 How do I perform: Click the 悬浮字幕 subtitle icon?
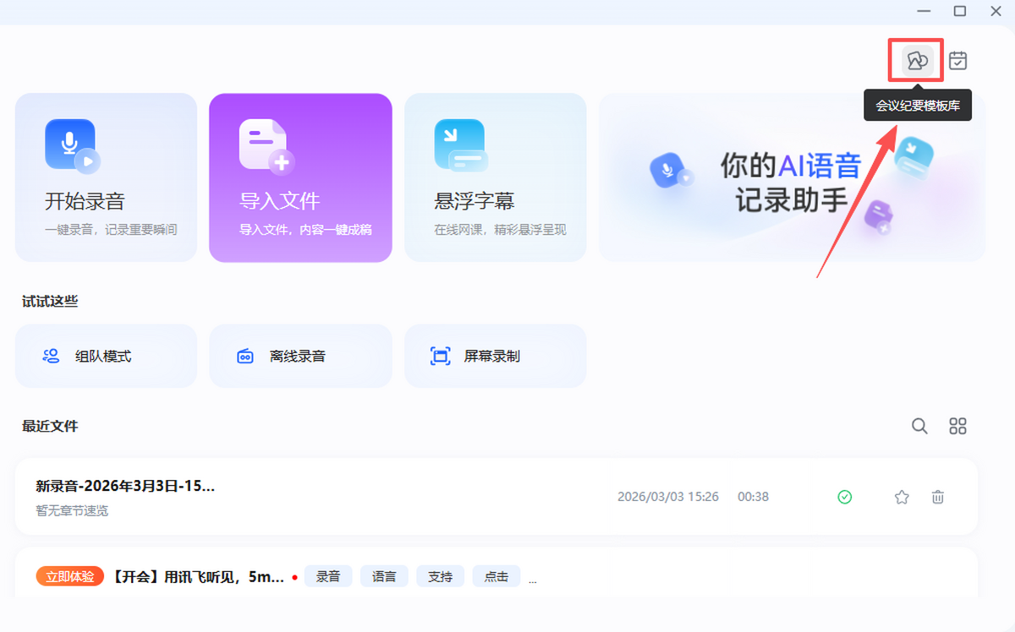[459, 145]
